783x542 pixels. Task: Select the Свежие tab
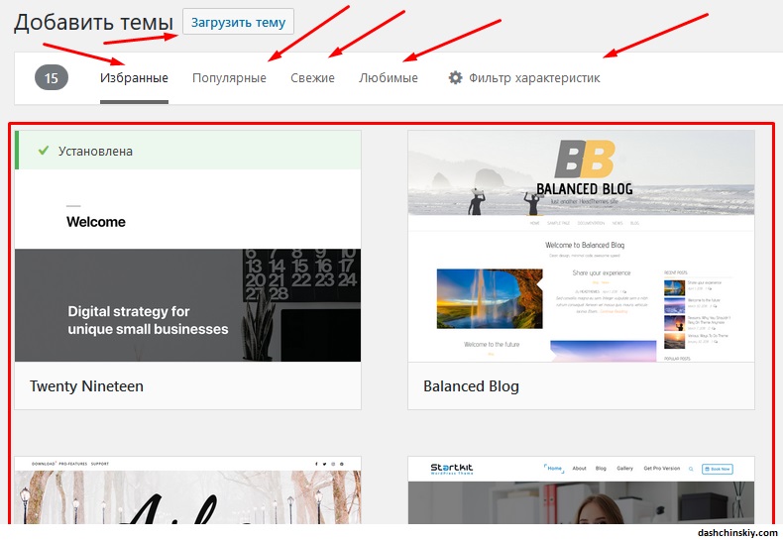pyautogui.click(x=312, y=77)
